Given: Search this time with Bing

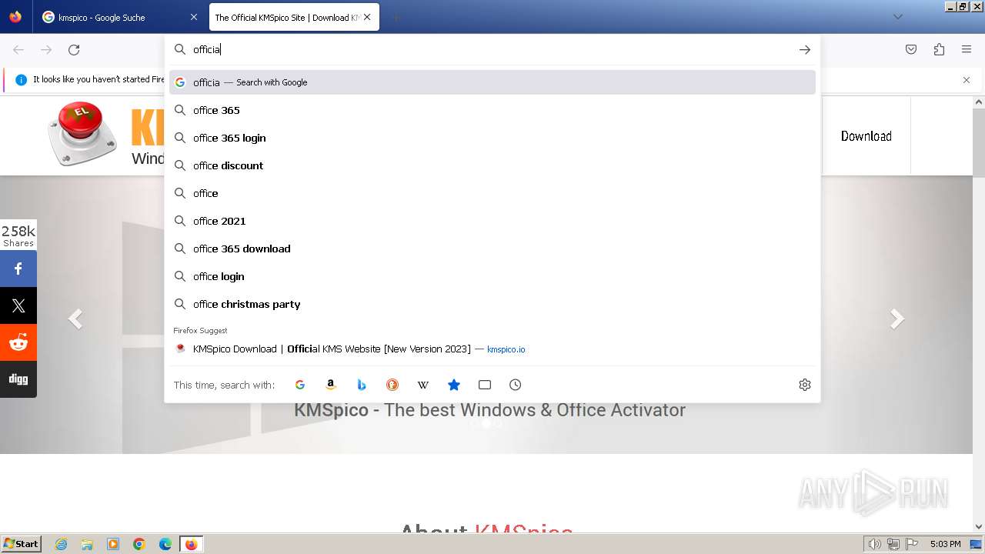Looking at the screenshot, I should pyautogui.click(x=362, y=385).
